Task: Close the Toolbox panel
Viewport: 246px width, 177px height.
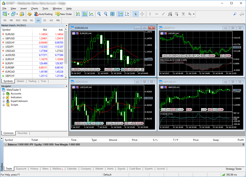Action: 2,139
